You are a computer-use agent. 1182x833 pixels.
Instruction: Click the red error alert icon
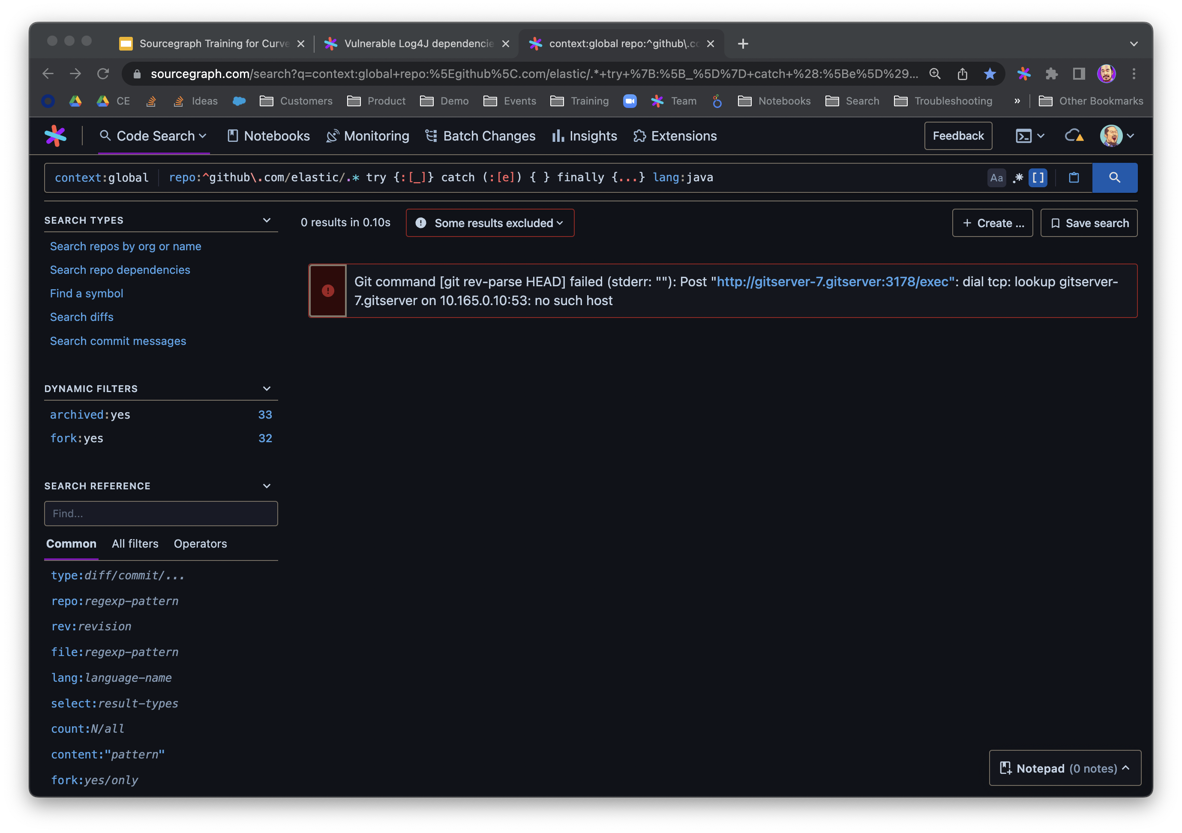click(327, 291)
